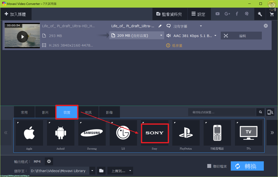The width and height of the screenshot is (278, 177).
Task: Switch to the Video (影片) tab
Action: point(45,112)
